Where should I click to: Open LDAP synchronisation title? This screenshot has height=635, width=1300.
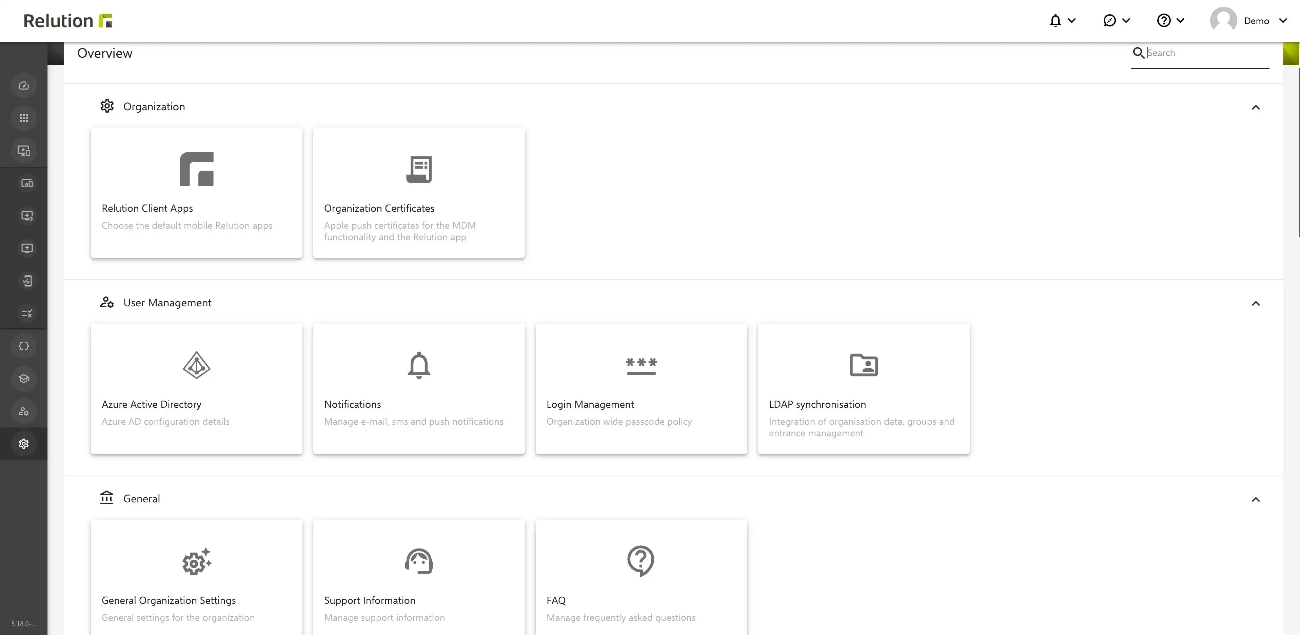click(817, 404)
